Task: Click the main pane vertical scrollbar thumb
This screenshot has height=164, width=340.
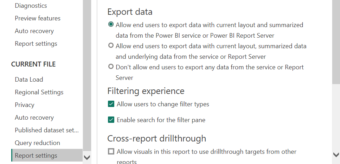Action: (x=336, y=42)
